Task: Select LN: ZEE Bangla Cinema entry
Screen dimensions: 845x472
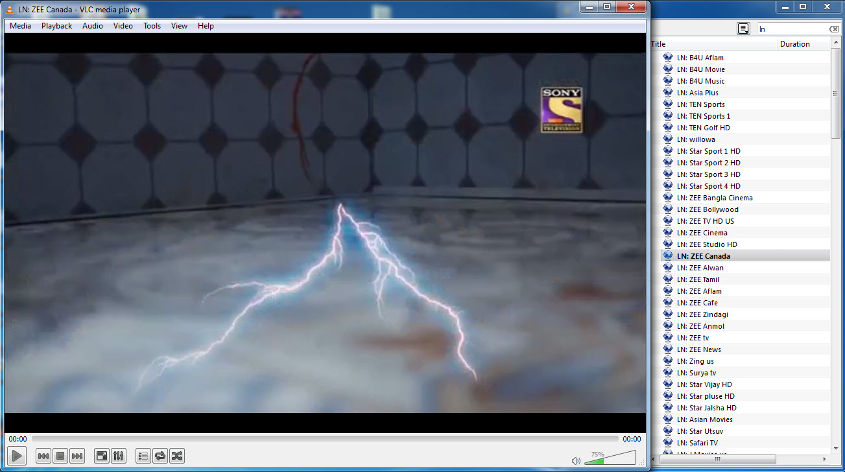Action: point(715,198)
